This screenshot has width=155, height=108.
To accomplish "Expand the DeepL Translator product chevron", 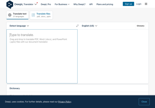I will pyautogui.click(x=36, y=4).
